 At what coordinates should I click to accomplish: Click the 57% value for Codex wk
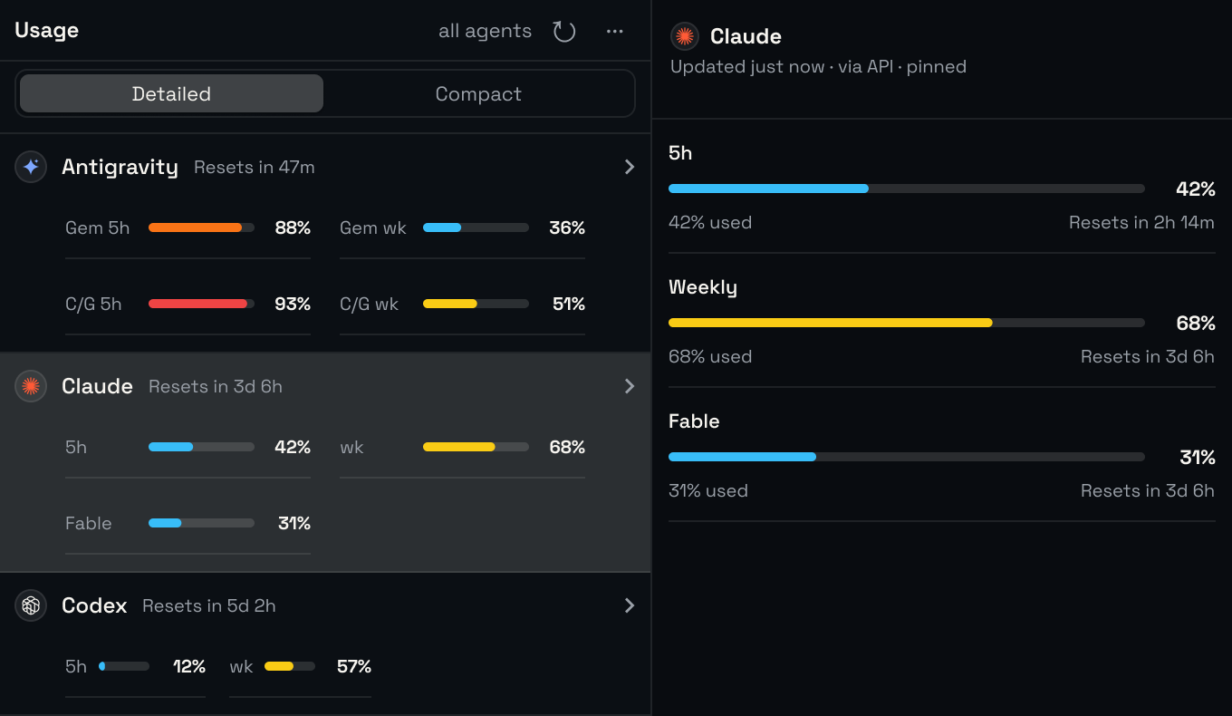point(354,667)
